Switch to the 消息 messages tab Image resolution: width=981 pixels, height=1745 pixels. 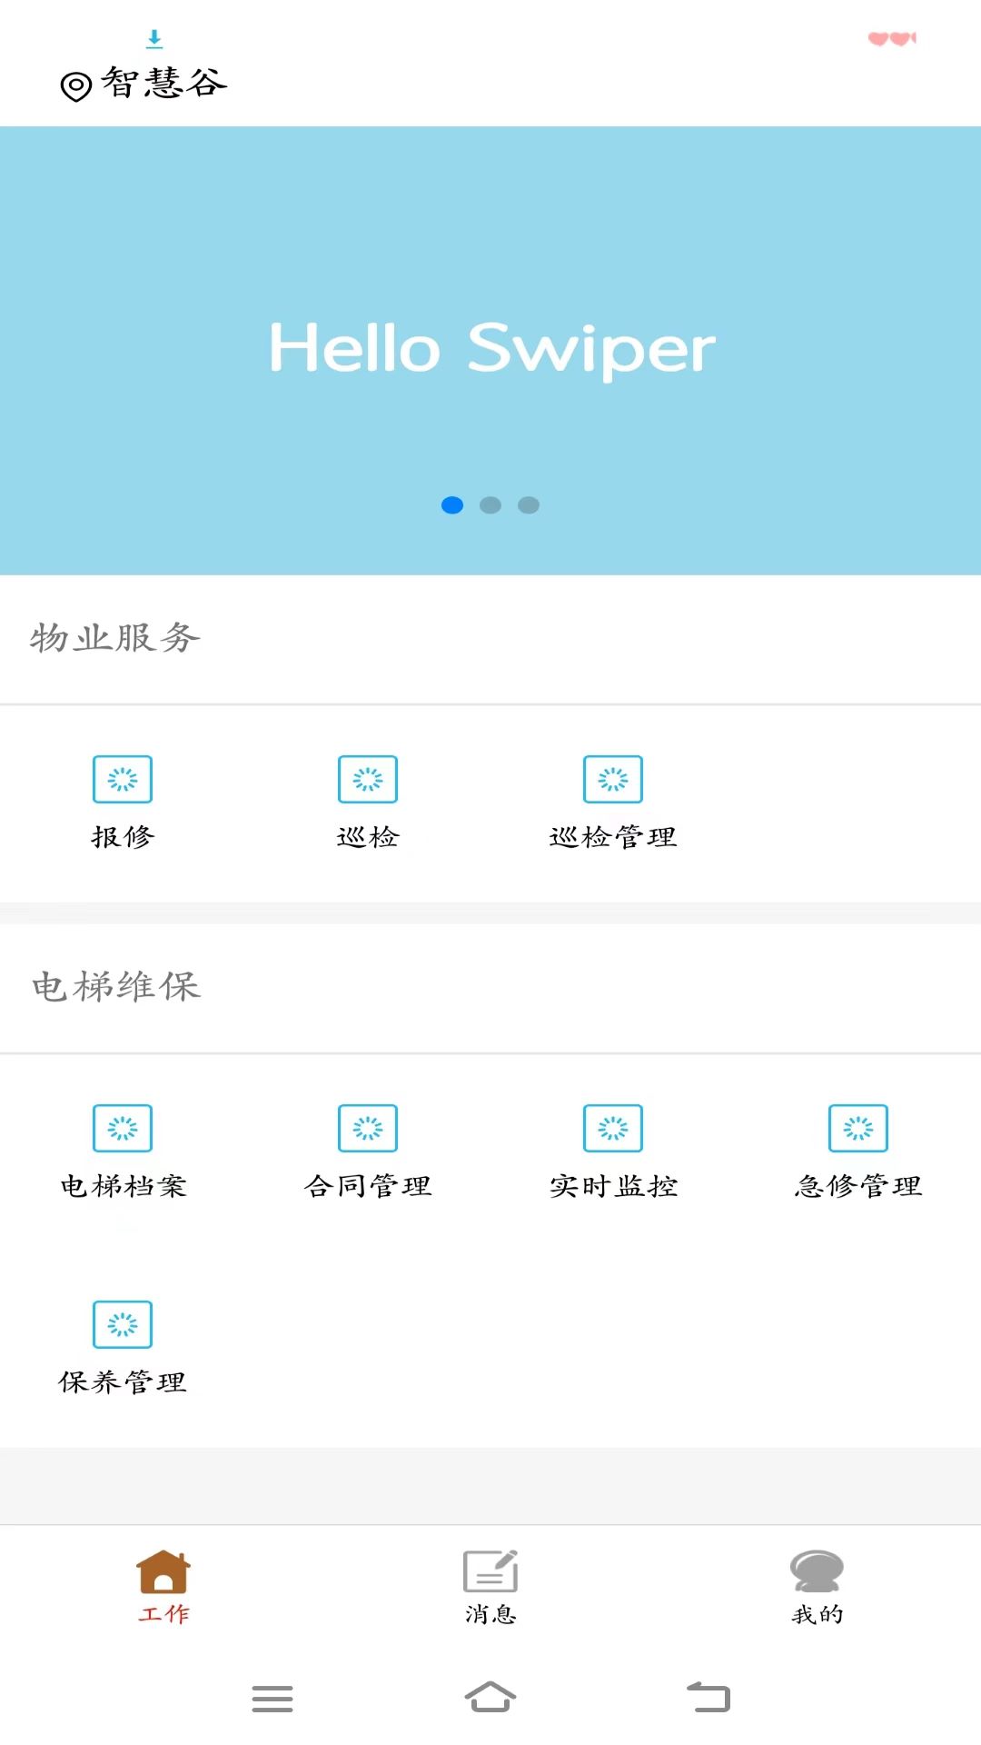[490, 1586]
